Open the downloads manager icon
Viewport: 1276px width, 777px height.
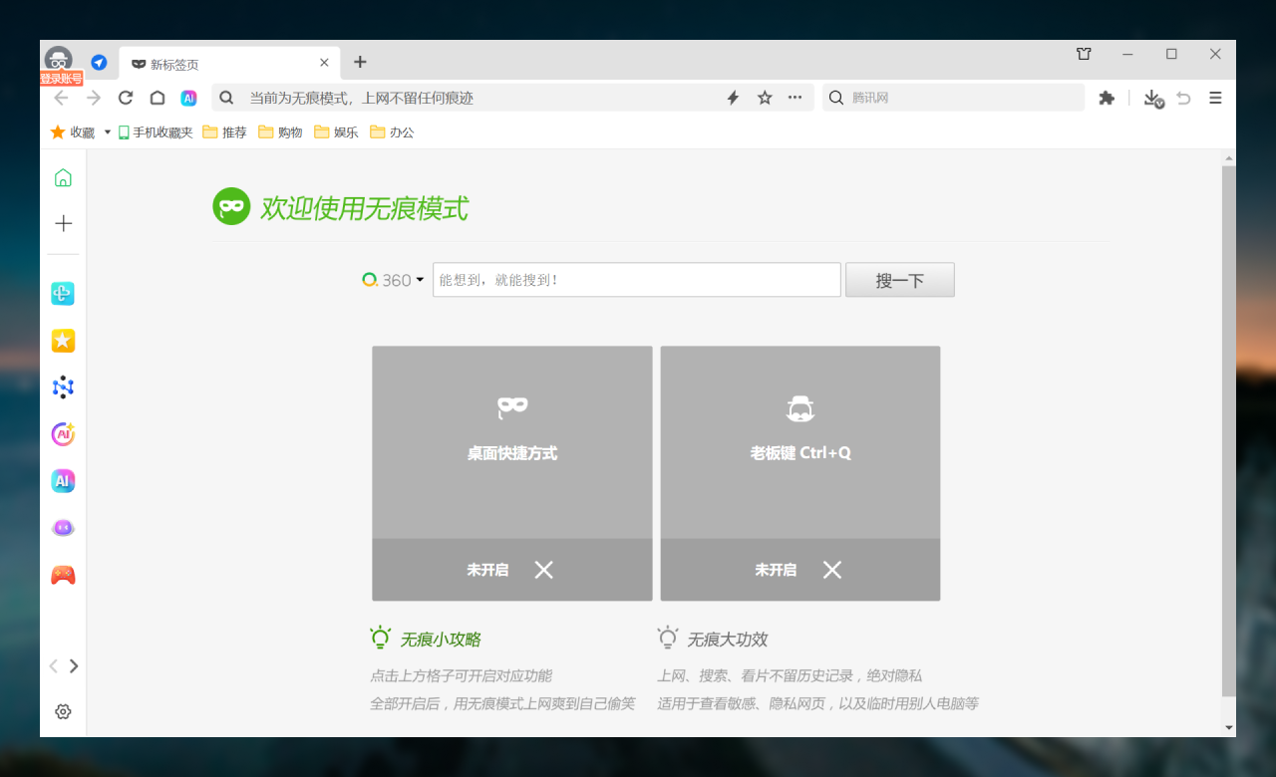(1152, 98)
